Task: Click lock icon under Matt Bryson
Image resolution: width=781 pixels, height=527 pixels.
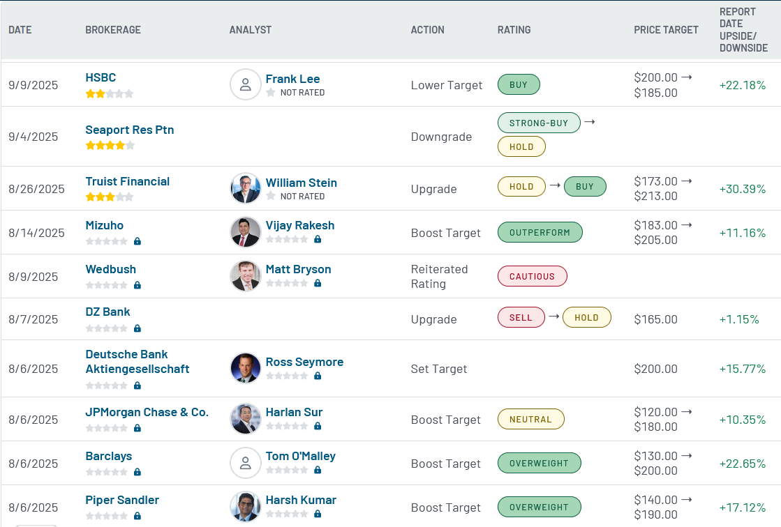Action: (x=318, y=283)
